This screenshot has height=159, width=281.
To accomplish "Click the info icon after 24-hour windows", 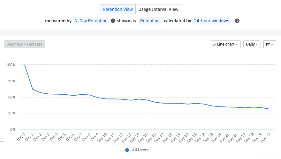I will 237,21.
